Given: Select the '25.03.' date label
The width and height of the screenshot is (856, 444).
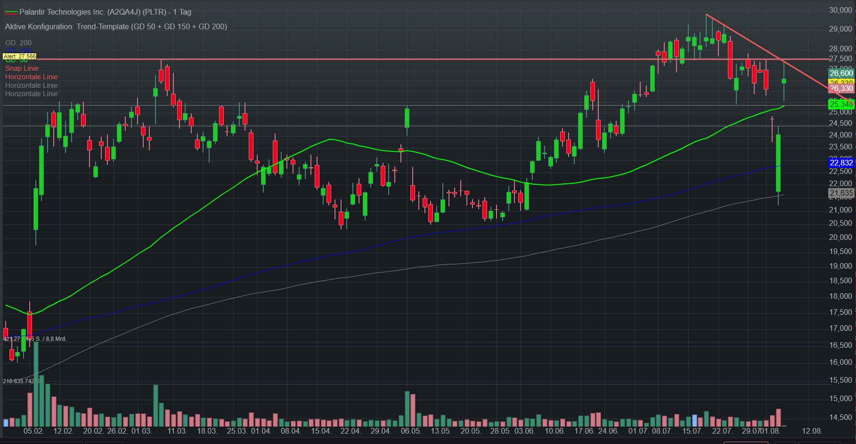Looking at the screenshot, I should (237, 431).
